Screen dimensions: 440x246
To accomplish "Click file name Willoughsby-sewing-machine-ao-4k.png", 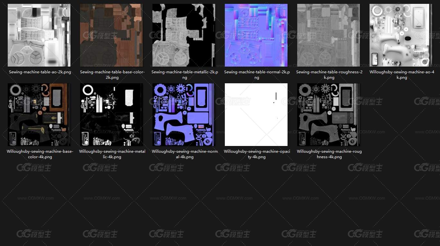I will tap(402, 75).
